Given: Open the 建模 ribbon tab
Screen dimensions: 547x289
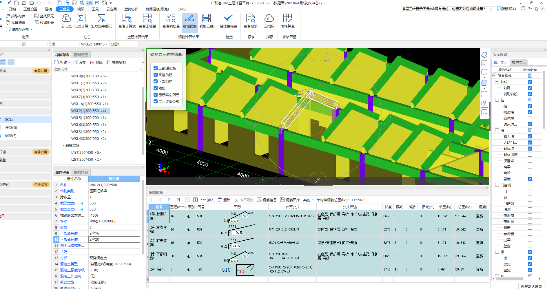Looking at the screenshot, I should click(48, 9).
